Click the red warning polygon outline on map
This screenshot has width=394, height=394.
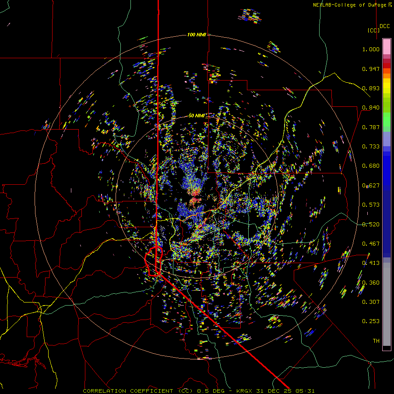point(154,261)
